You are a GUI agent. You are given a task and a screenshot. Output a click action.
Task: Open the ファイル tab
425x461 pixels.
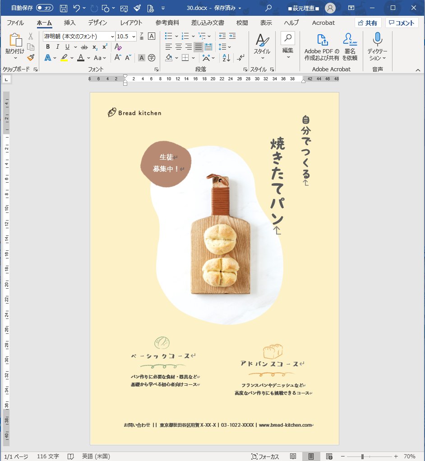coord(15,23)
